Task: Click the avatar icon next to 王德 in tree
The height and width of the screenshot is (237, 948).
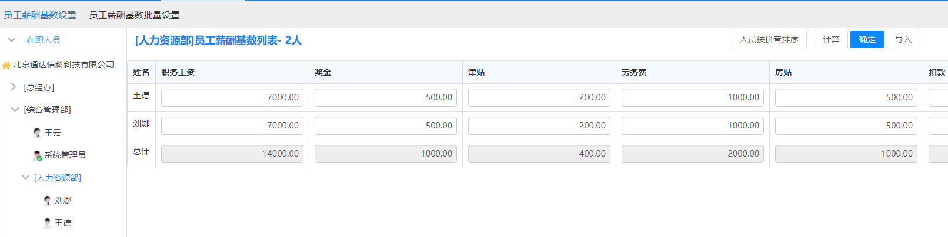Action: coord(47,223)
